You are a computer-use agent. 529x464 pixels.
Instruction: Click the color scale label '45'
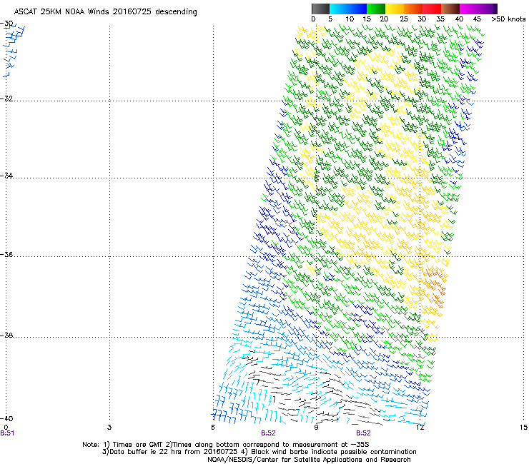[477, 19]
